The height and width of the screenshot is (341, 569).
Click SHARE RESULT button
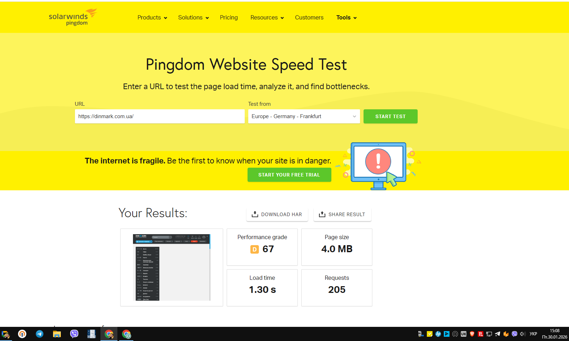[x=342, y=214]
